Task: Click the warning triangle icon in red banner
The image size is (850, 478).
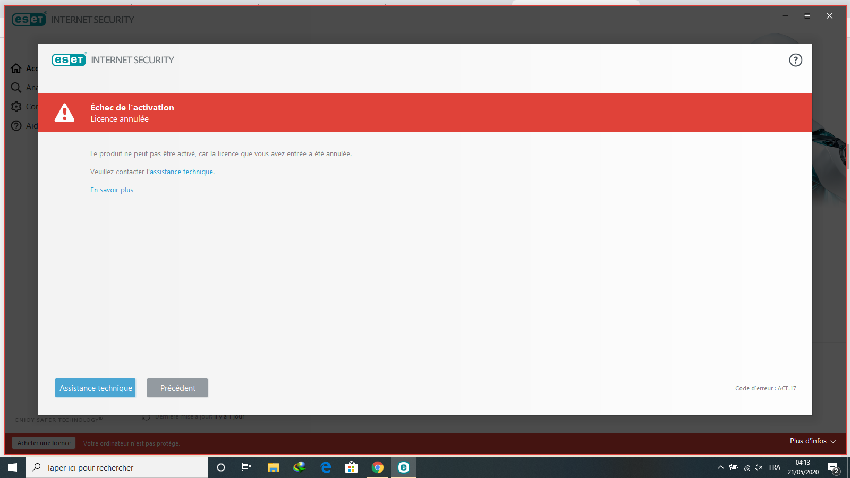Action: [65, 113]
